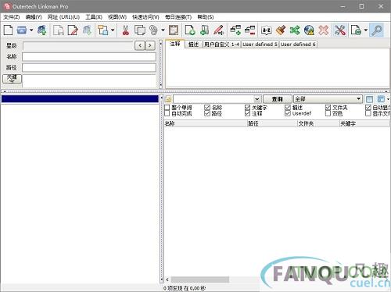Click the tree structure toolbar icon
Viewport: 391px width, 292px height.
click(x=103, y=30)
